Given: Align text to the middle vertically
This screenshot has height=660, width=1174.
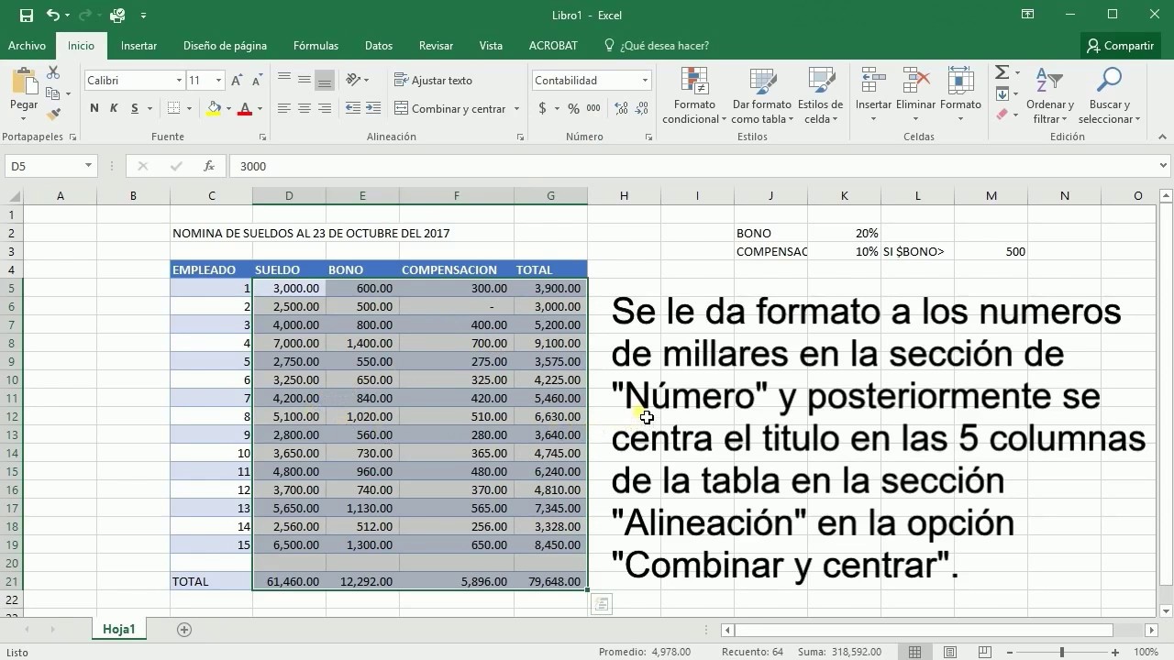Looking at the screenshot, I should [x=305, y=81].
